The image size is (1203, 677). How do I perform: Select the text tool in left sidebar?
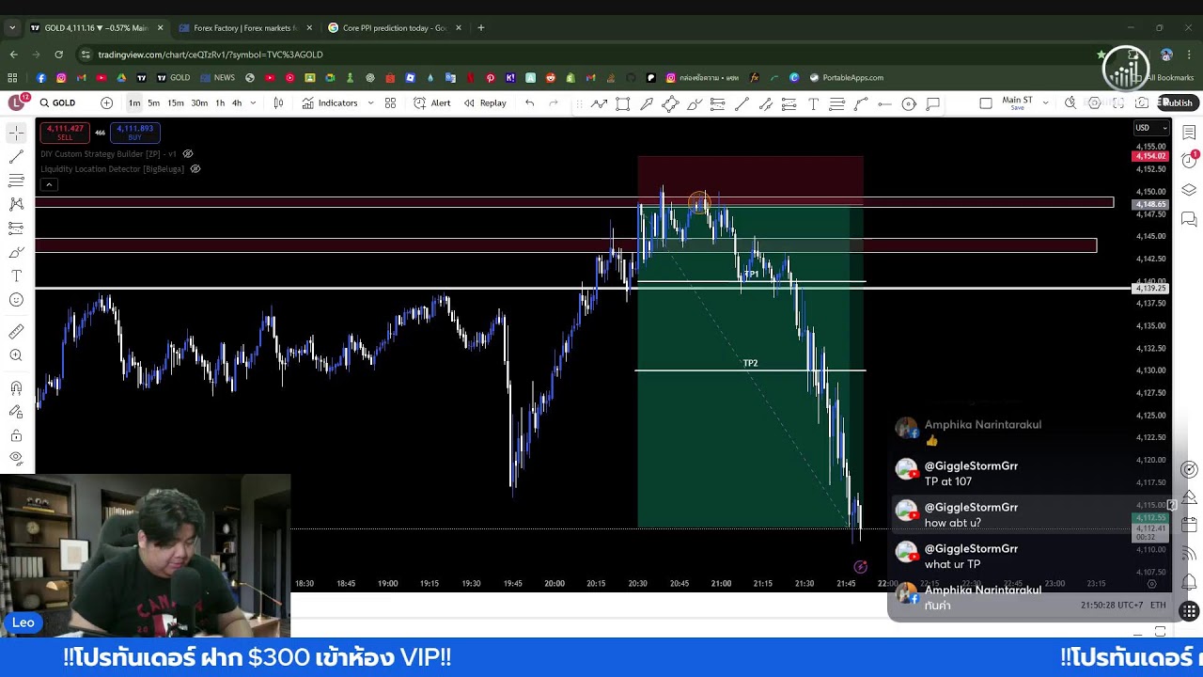click(x=16, y=276)
